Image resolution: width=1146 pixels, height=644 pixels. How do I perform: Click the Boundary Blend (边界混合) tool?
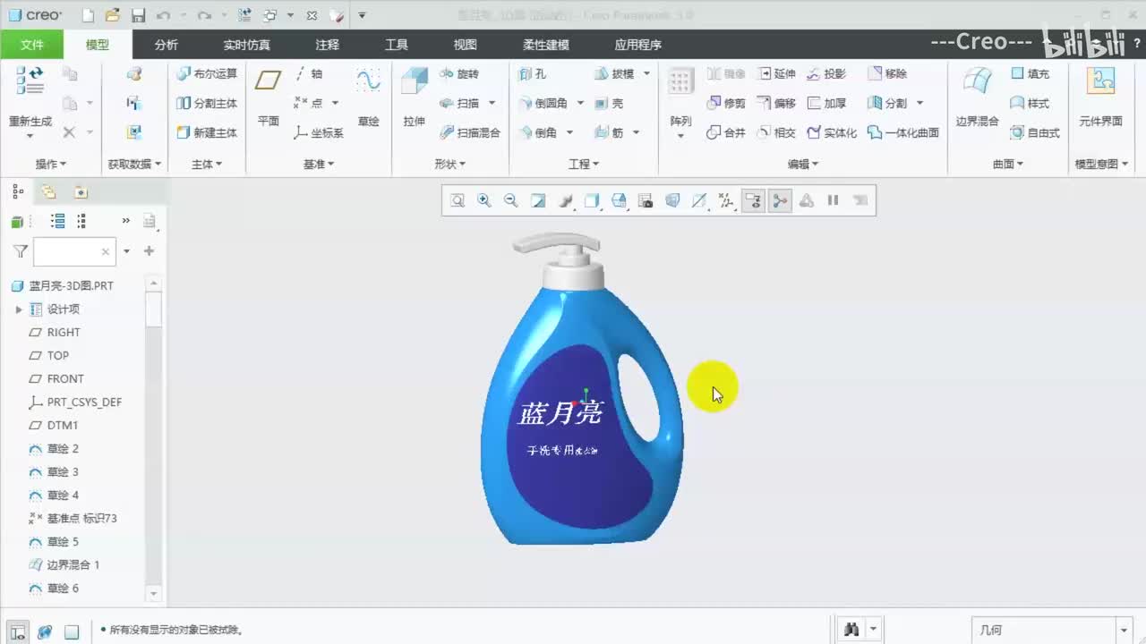click(977, 98)
